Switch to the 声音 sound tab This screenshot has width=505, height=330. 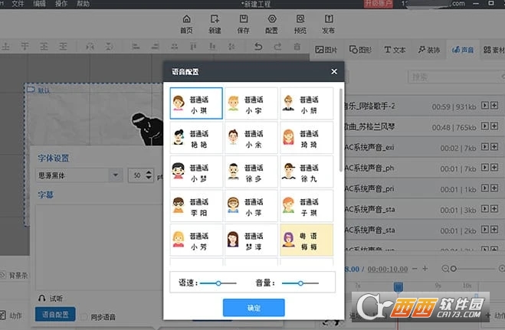coord(463,50)
